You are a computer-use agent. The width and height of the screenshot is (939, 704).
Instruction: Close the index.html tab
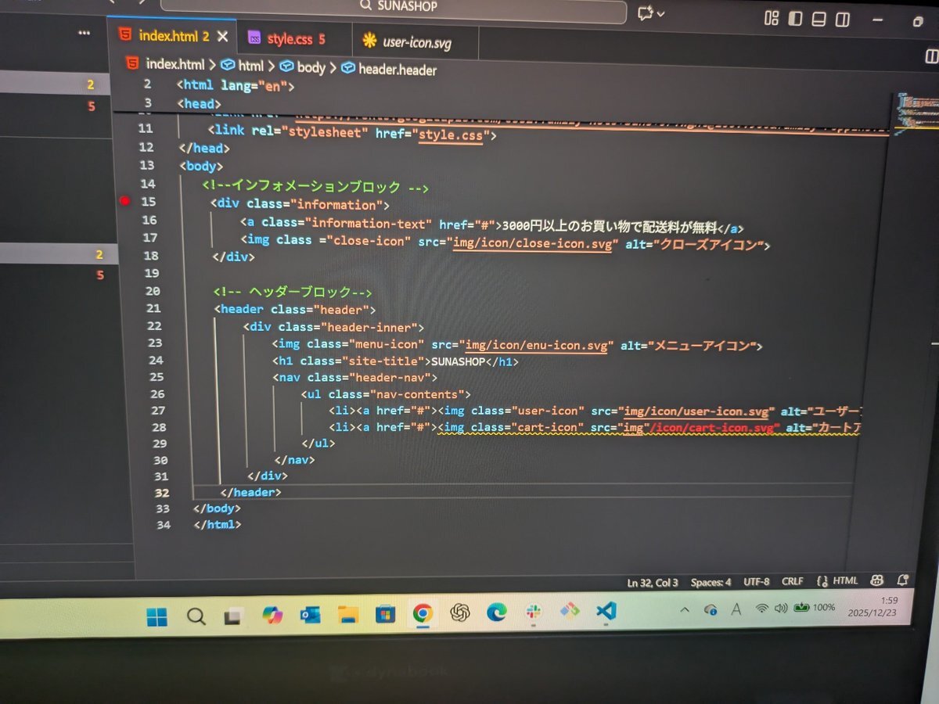[x=222, y=36]
